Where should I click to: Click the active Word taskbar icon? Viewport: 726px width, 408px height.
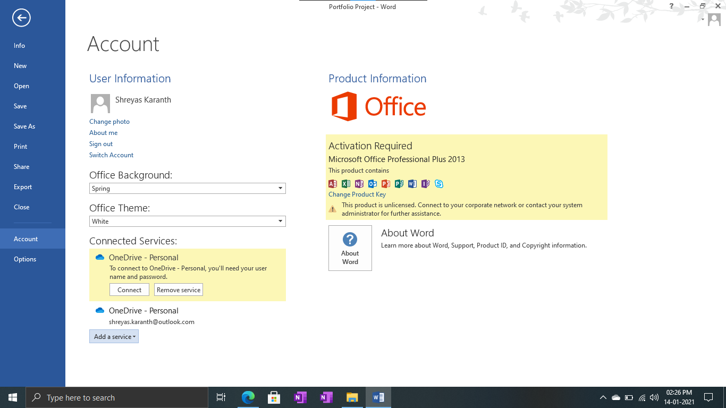378,397
